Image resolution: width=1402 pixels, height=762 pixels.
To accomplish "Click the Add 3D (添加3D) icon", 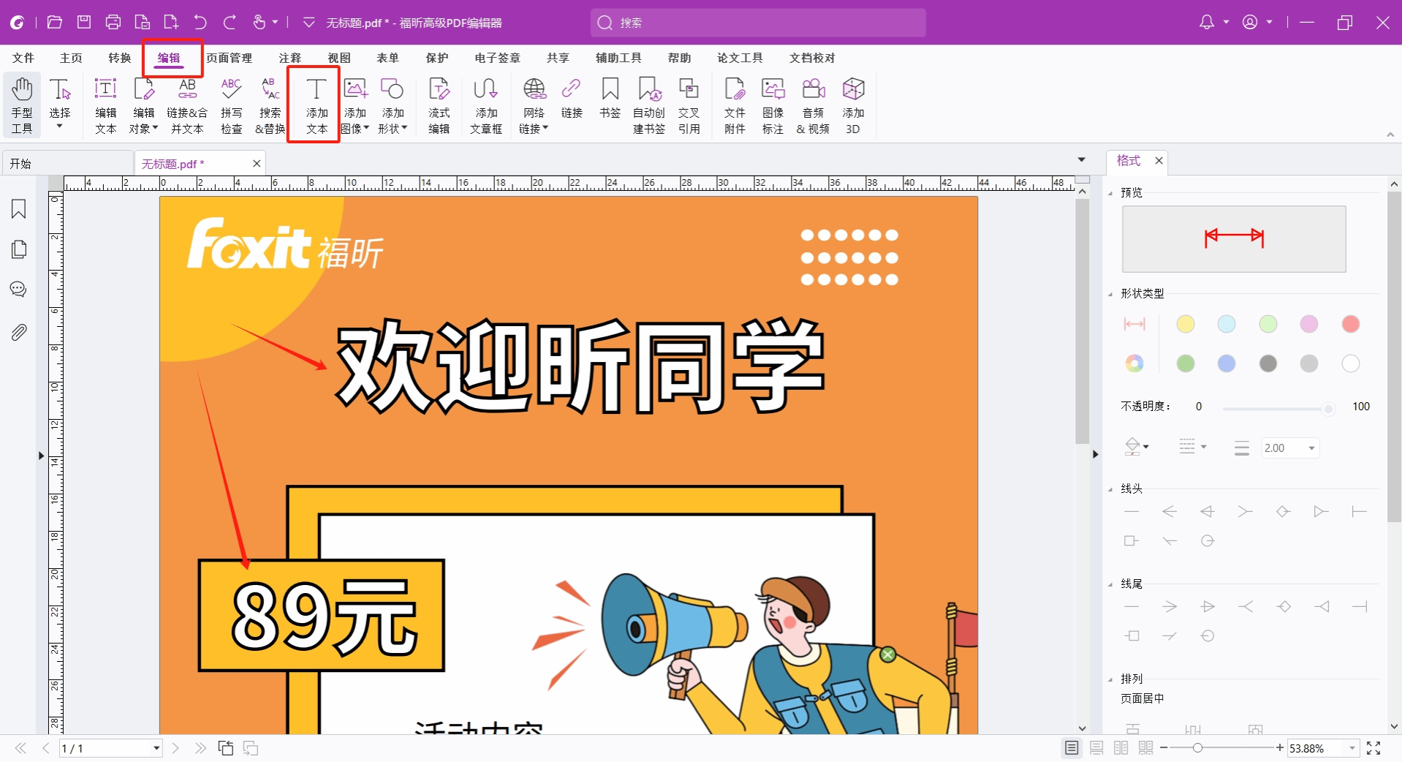I will 852,105.
